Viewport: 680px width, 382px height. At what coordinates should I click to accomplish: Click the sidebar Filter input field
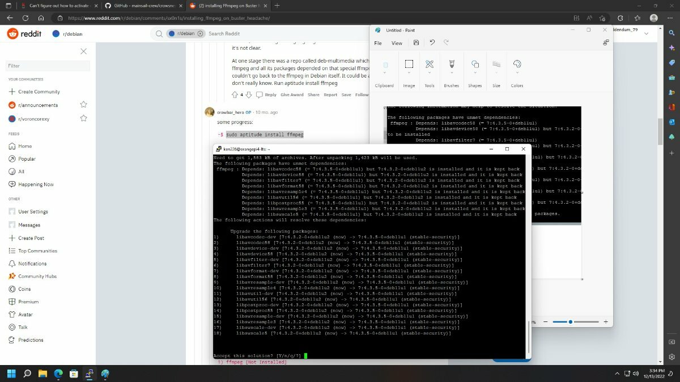tap(48, 66)
